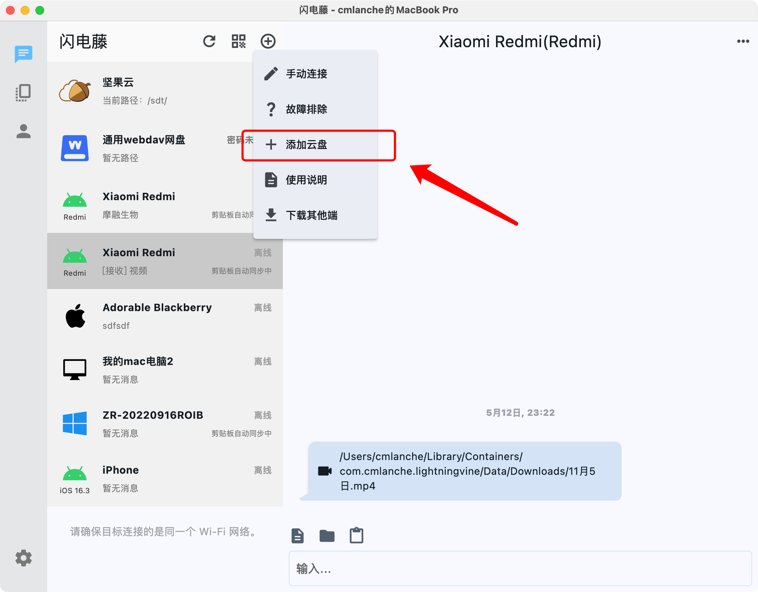758x592 pixels.
Task: Focus the 输入 message text field
Action: 519,568
